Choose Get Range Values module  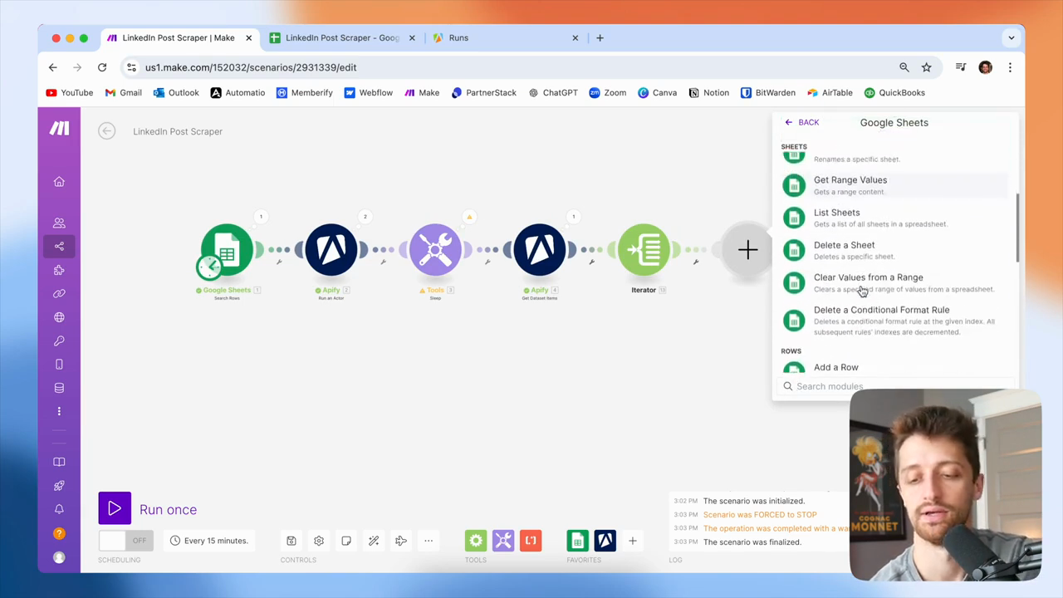pos(894,185)
